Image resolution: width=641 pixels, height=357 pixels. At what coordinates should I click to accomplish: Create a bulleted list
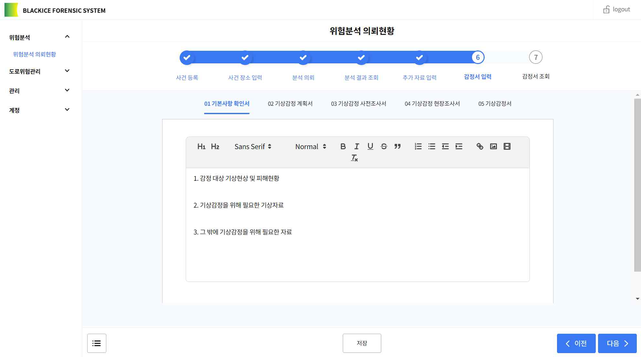pyautogui.click(x=432, y=146)
